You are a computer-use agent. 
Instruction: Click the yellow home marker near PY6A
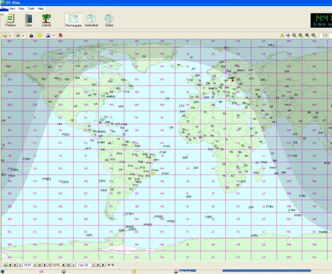(x=153, y=174)
